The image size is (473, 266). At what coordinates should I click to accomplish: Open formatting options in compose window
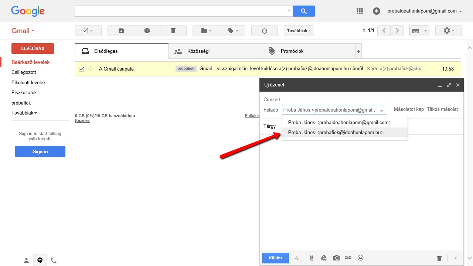point(296,258)
